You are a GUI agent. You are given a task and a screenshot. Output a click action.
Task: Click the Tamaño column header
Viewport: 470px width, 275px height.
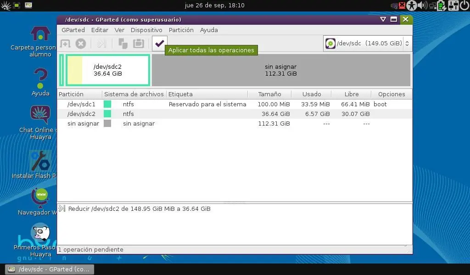[269, 94]
